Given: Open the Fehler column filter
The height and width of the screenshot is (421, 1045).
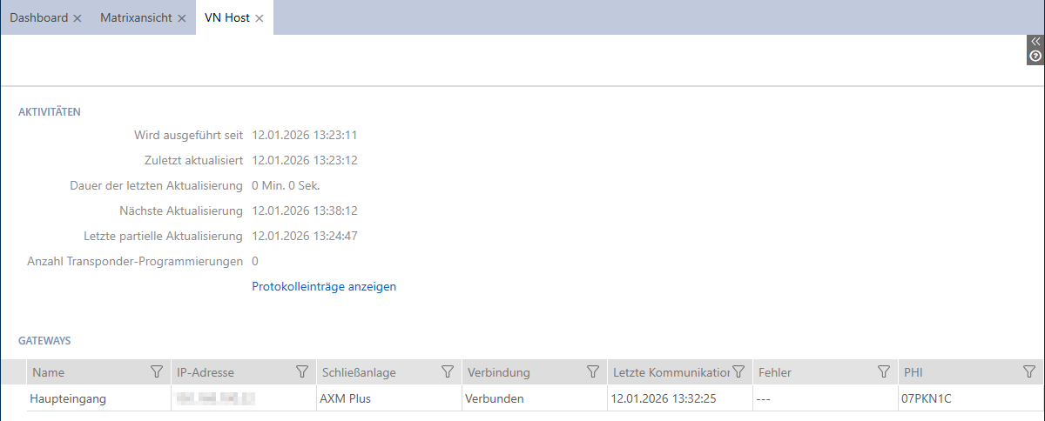Looking at the screenshot, I should 883,372.
